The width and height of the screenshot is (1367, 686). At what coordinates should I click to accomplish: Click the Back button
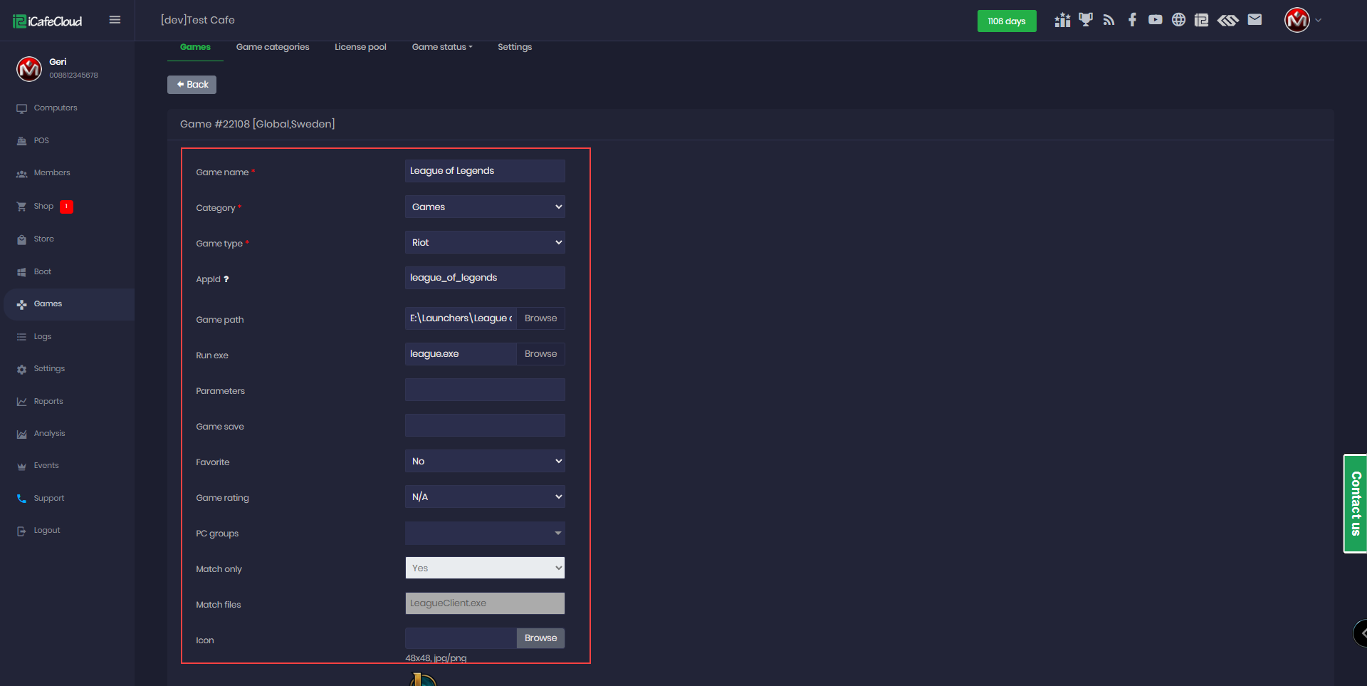click(x=192, y=85)
